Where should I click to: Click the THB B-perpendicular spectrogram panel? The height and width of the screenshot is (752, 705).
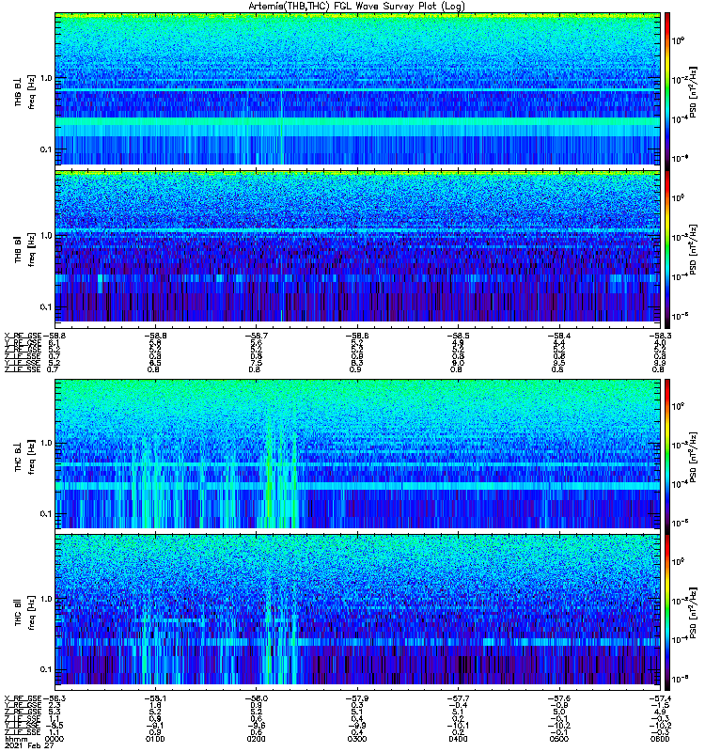pyautogui.click(x=358, y=89)
